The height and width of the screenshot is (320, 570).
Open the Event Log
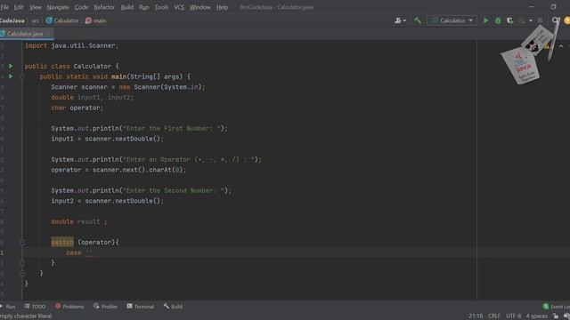tap(556, 307)
